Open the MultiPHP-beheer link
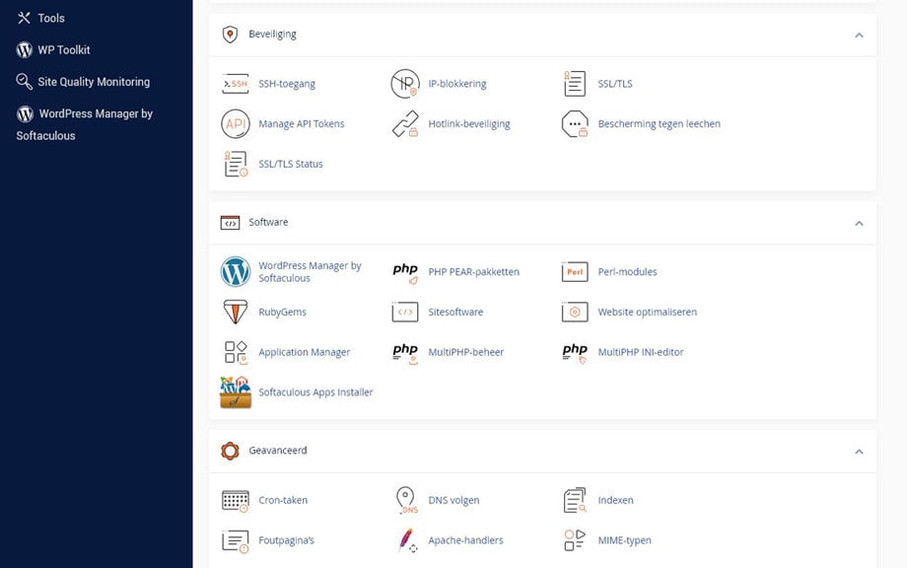This screenshot has width=907, height=568. (x=465, y=352)
